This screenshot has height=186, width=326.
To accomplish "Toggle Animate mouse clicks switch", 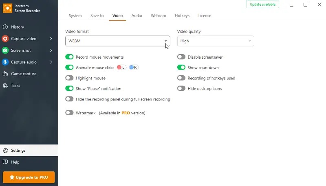I will (x=69, y=68).
